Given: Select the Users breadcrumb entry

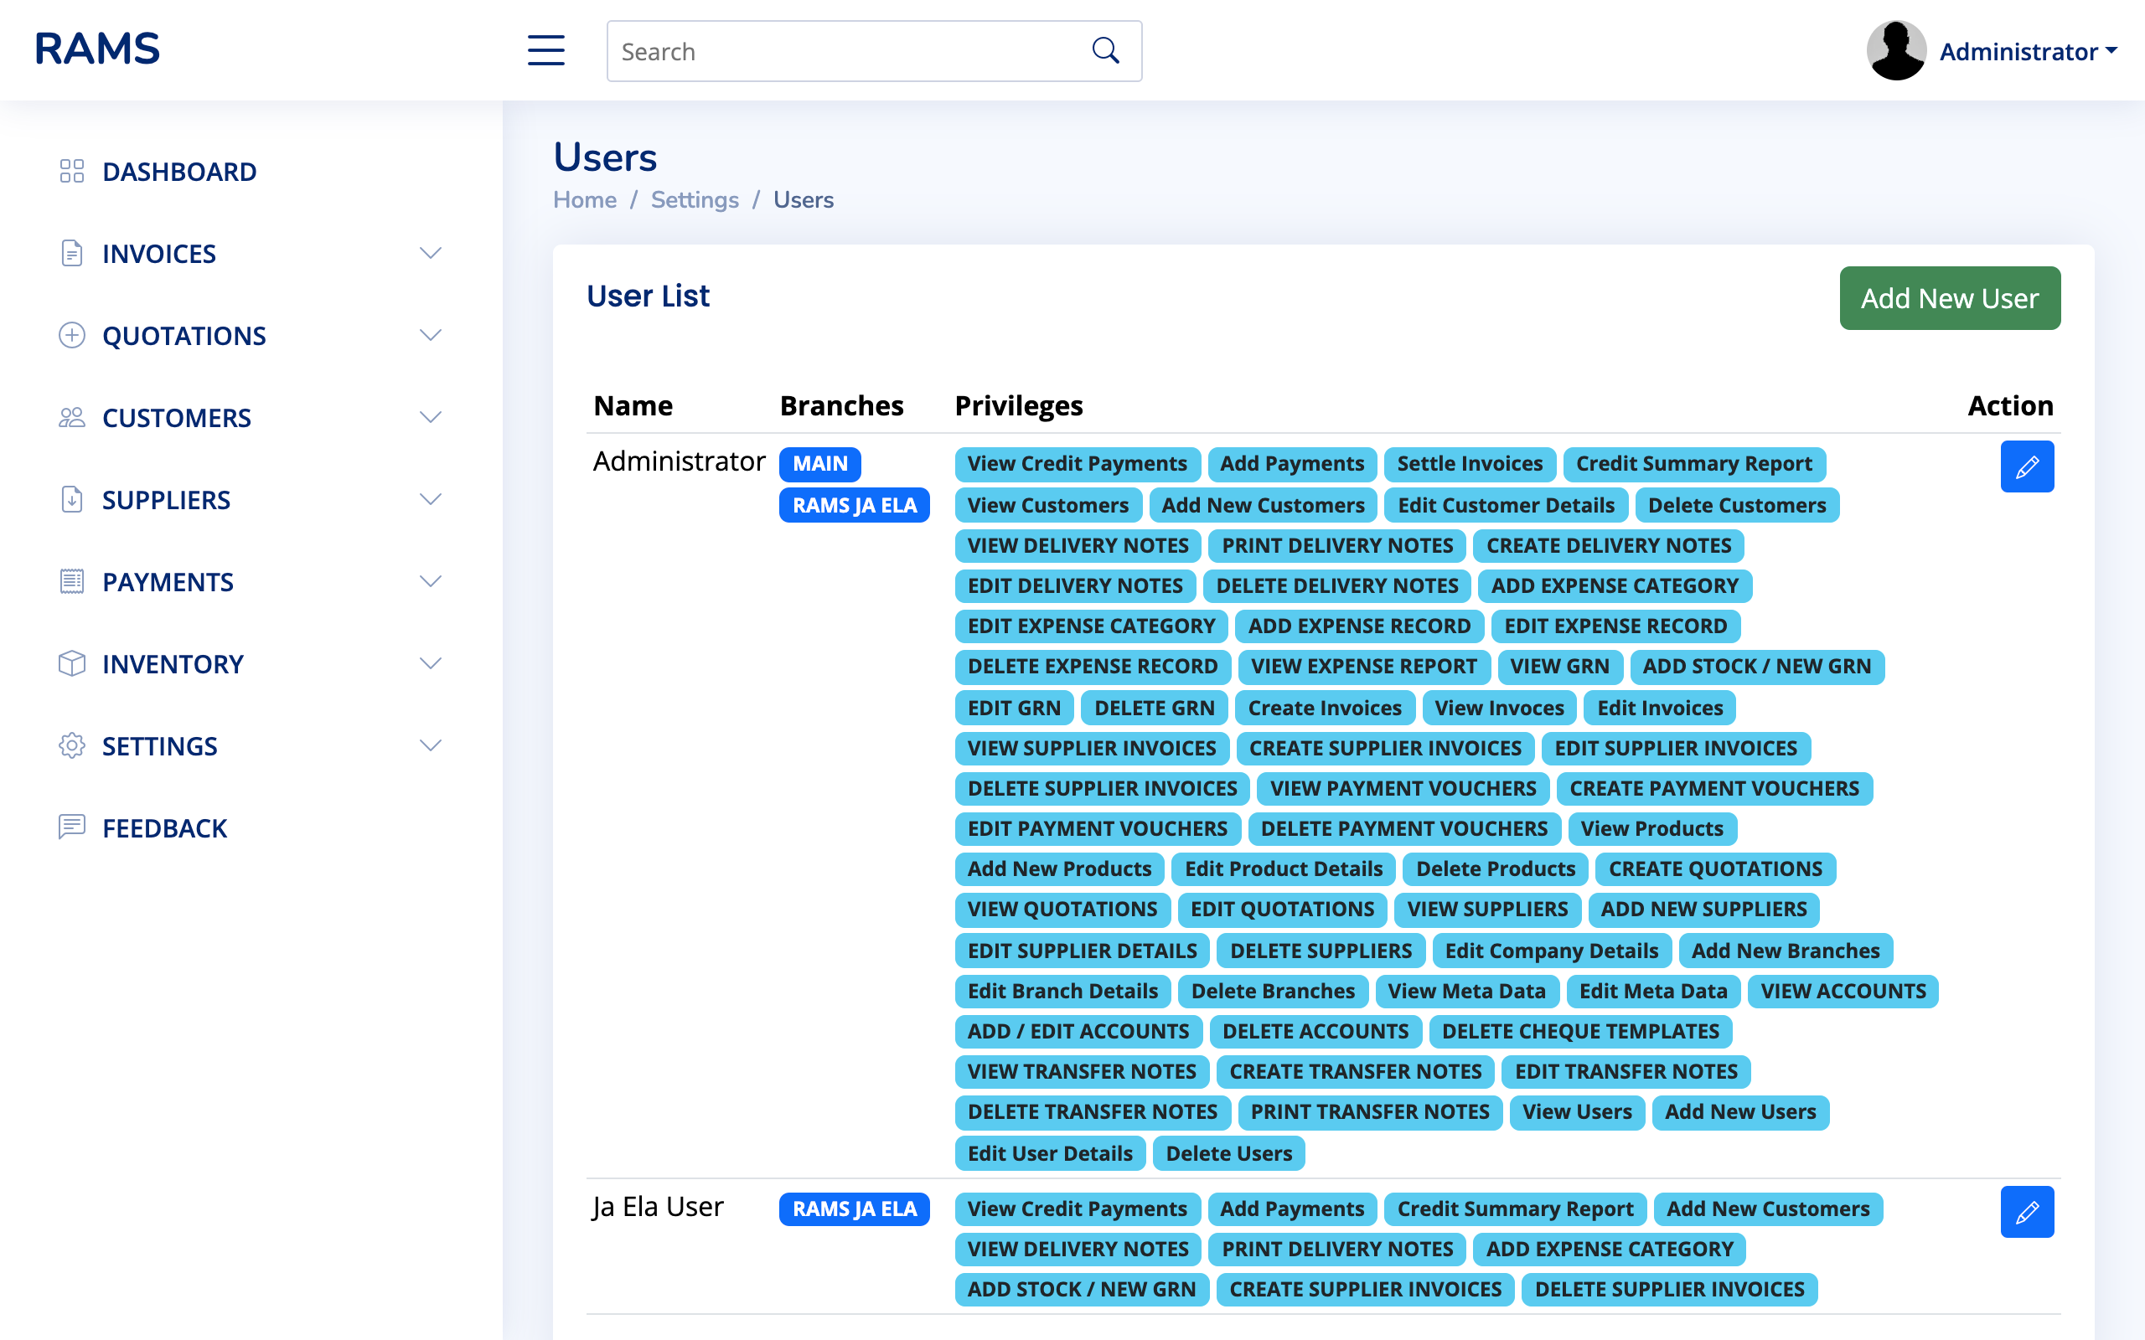Looking at the screenshot, I should click(802, 199).
